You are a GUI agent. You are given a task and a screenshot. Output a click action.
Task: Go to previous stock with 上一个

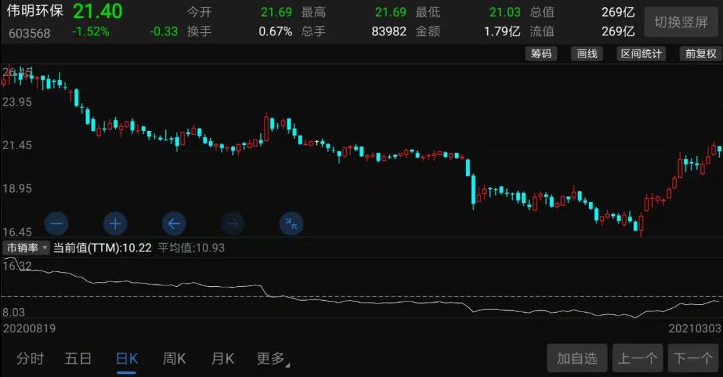pos(637,359)
